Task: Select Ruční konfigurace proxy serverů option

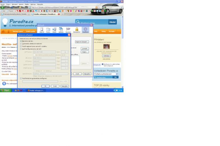Action: pyautogui.click(x=21, y=49)
